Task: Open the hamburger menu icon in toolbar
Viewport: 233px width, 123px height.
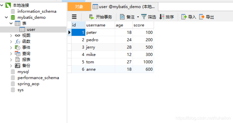Action: click(74, 17)
